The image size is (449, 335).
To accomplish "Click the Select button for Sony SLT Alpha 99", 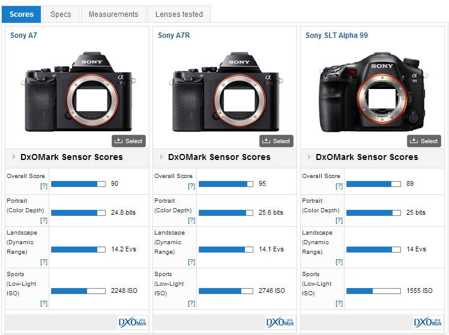I will (424, 141).
